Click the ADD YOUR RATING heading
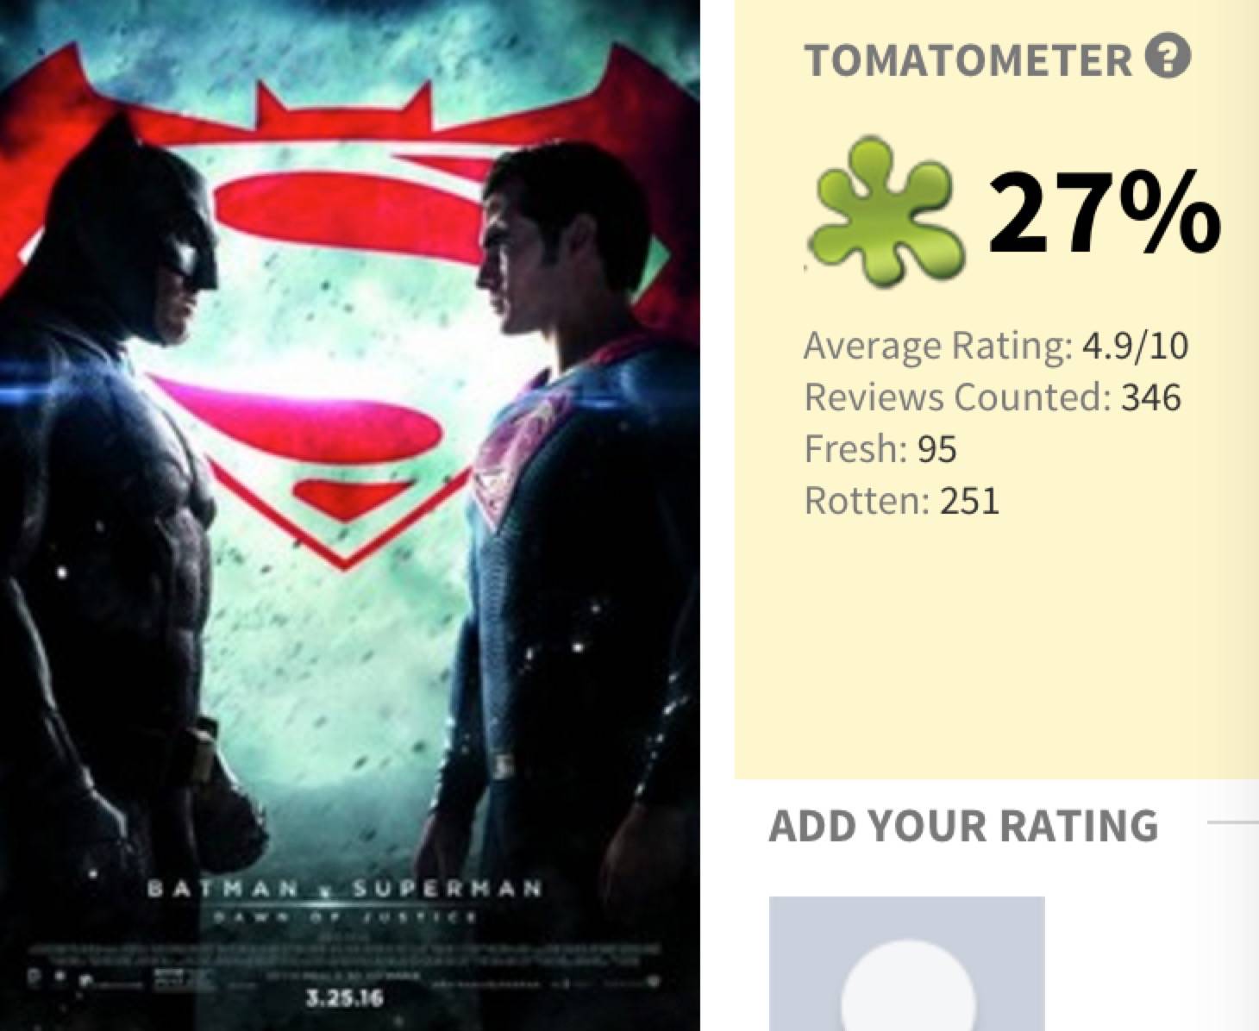Viewport: 1259px width, 1031px height. pos(963,825)
